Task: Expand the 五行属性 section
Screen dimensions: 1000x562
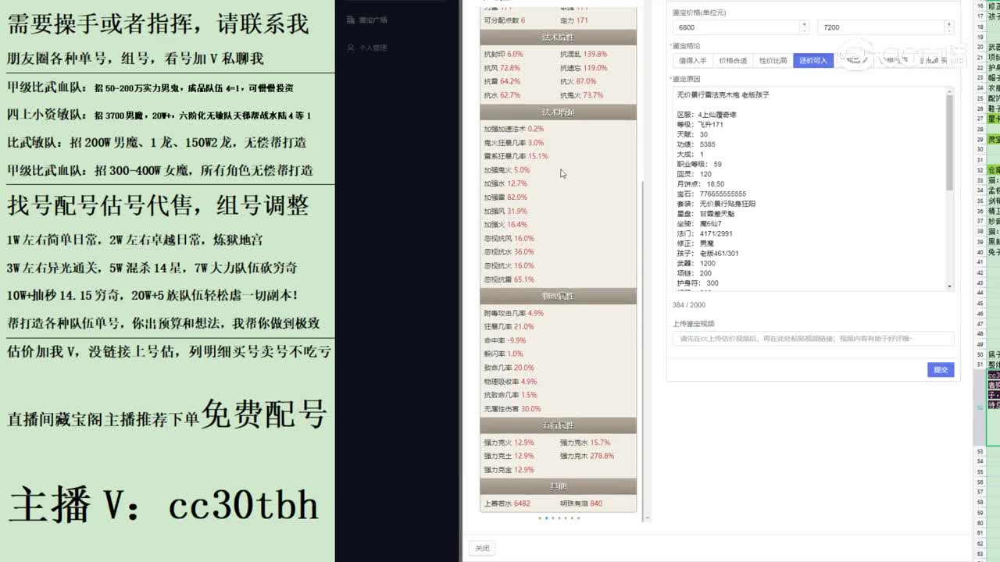Action: coord(558,425)
